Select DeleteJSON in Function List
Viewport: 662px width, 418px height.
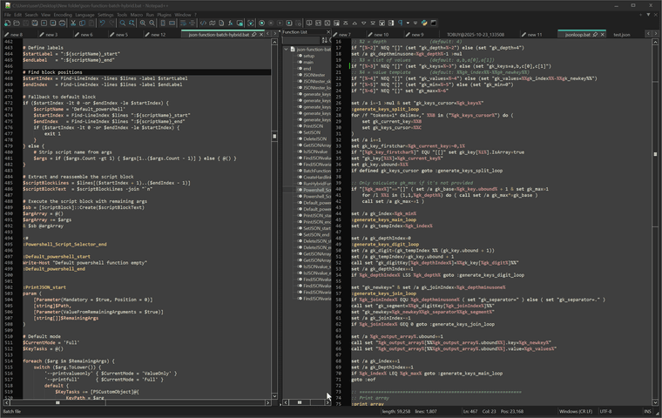pyautogui.click(x=314, y=138)
